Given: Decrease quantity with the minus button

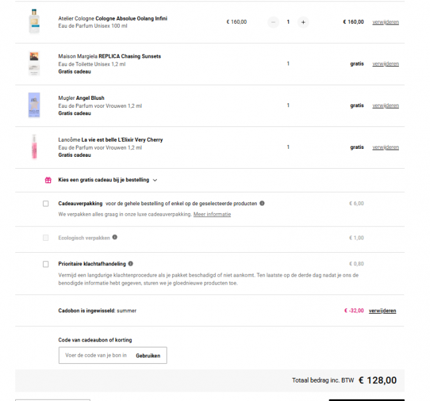Looking at the screenshot, I should tap(273, 22).
